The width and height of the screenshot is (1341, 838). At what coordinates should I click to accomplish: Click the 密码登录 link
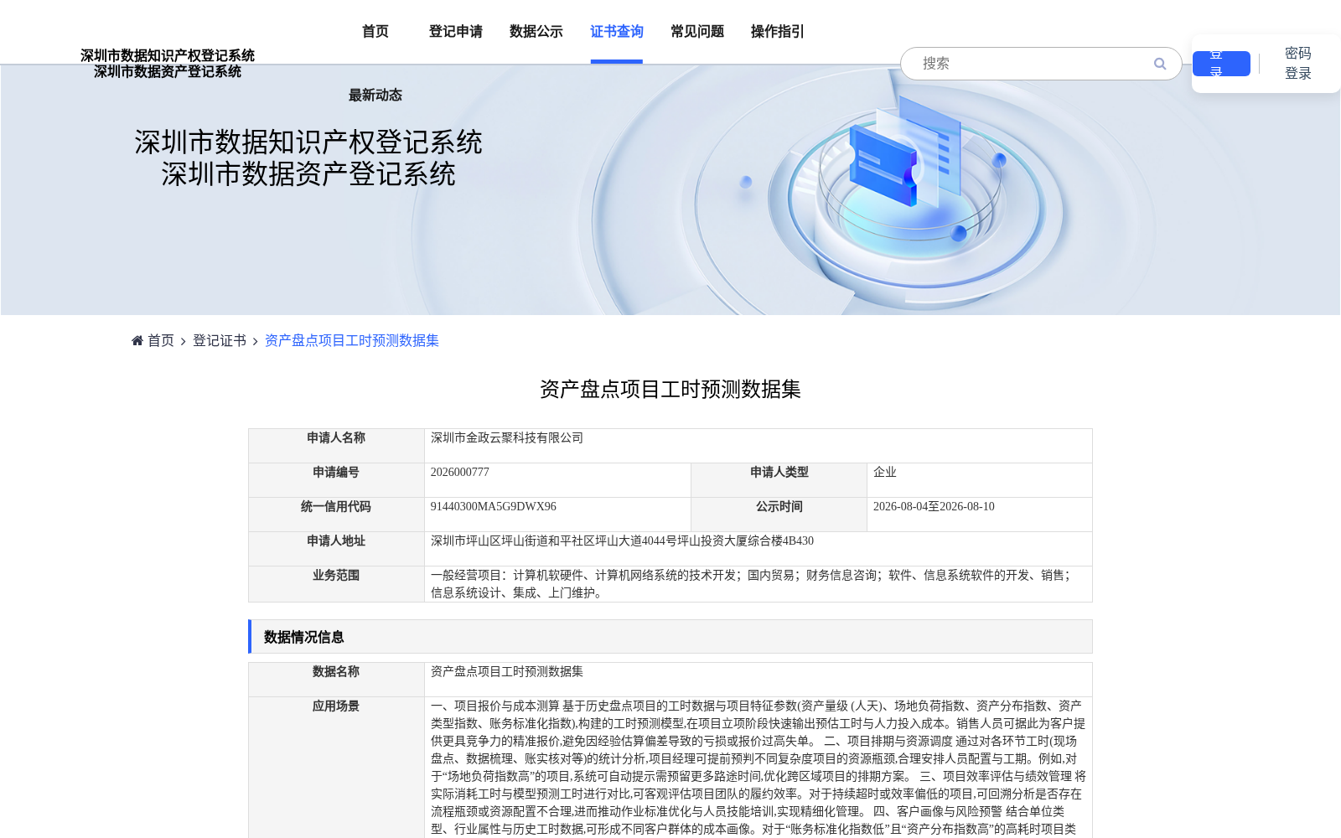[1298, 64]
